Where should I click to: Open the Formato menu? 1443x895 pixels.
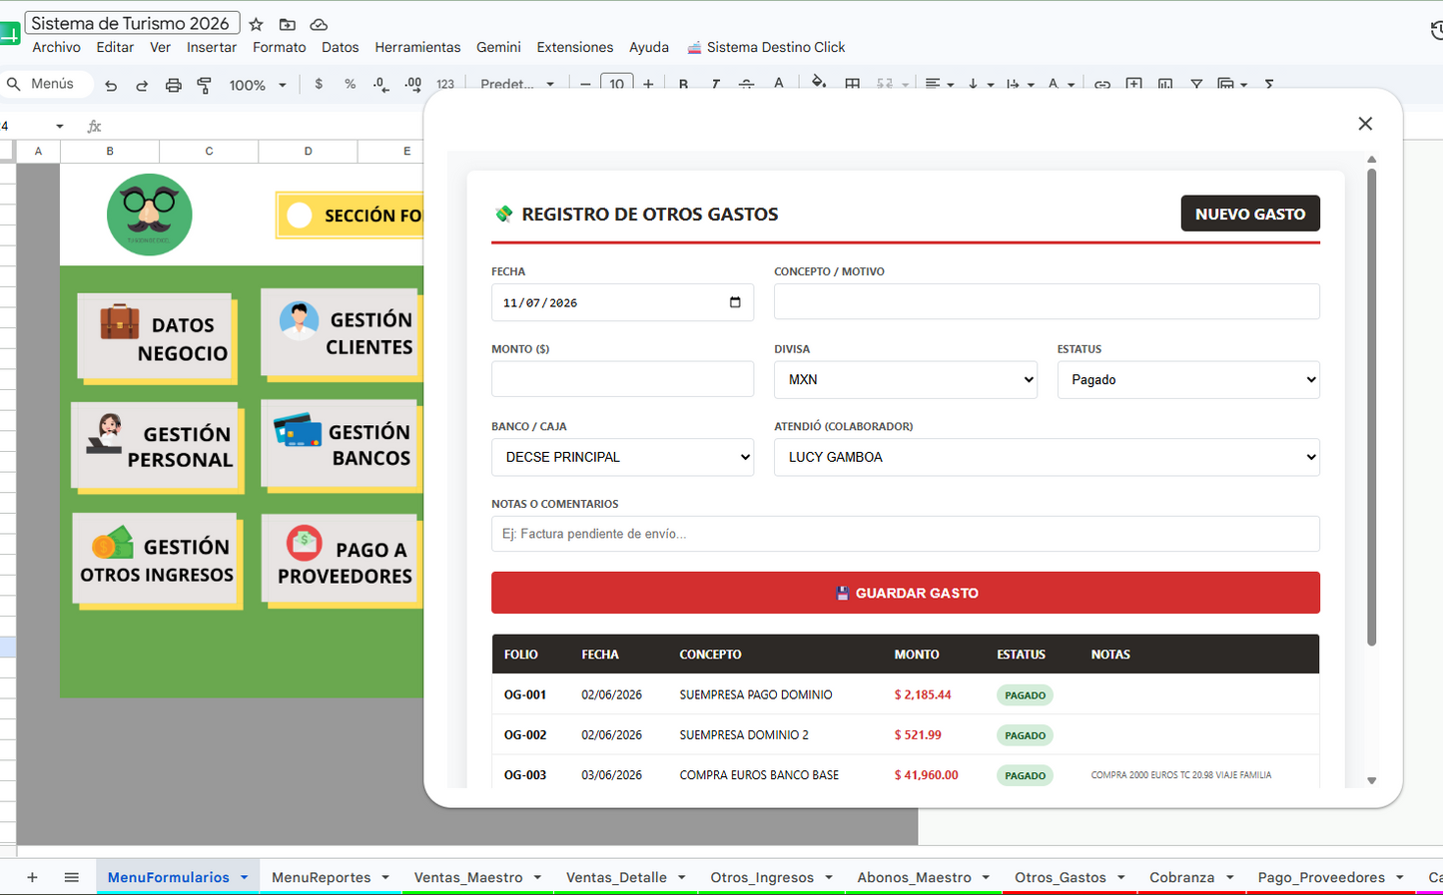[x=279, y=47]
